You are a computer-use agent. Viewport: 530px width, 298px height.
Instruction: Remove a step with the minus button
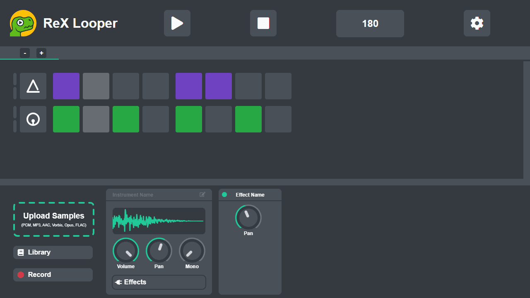(x=25, y=53)
